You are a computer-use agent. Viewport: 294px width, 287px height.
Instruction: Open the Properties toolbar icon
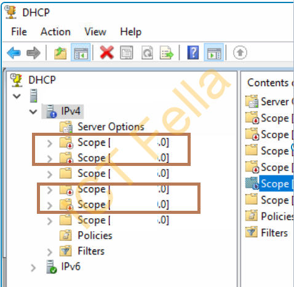[x=126, y=53]
